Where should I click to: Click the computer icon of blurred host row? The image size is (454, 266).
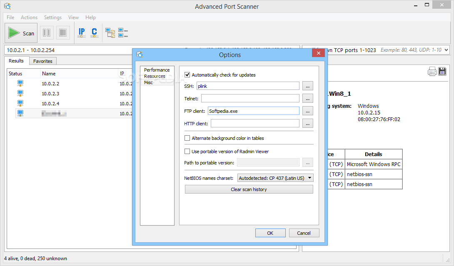click(x=20, y=113)
